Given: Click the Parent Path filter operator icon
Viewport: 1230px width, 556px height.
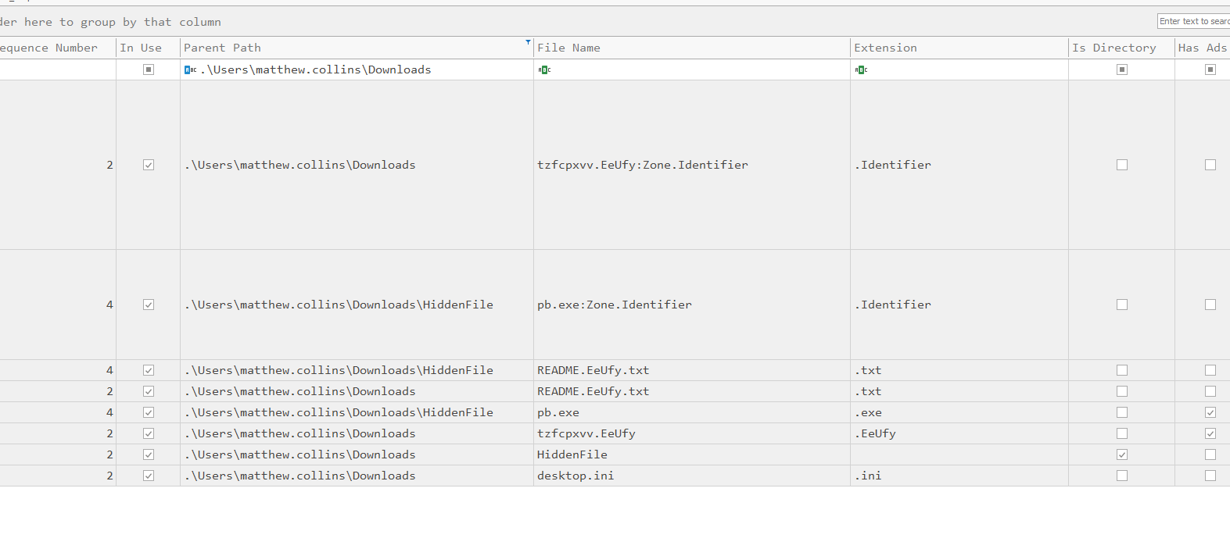Looking at the screenshot, I should click(x=190, y=69).
